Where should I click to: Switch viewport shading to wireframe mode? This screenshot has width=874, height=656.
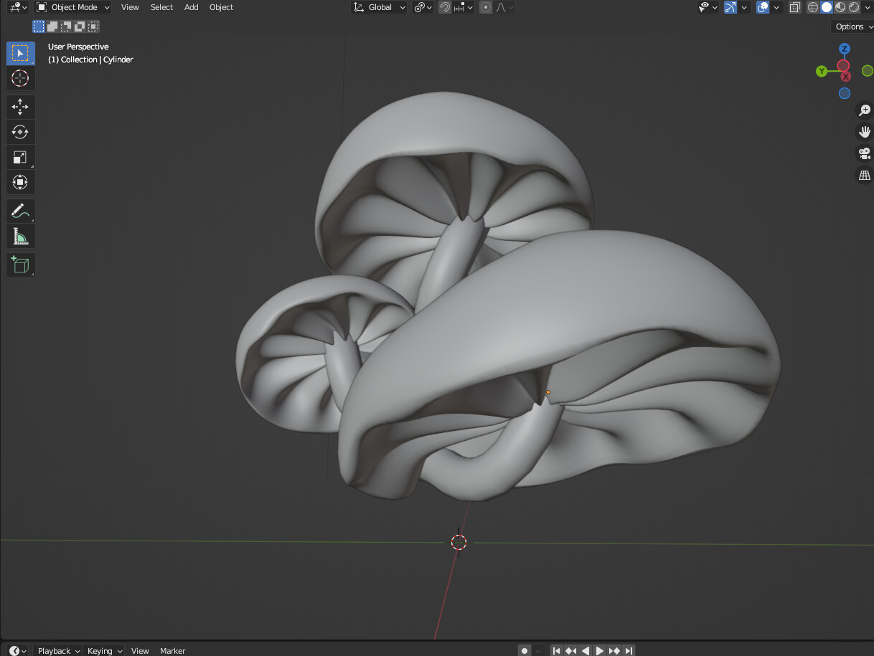click(x=812, y=7)
